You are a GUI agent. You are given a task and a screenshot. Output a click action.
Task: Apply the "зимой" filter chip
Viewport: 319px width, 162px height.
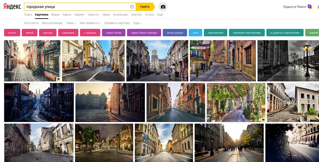(30, 33)
